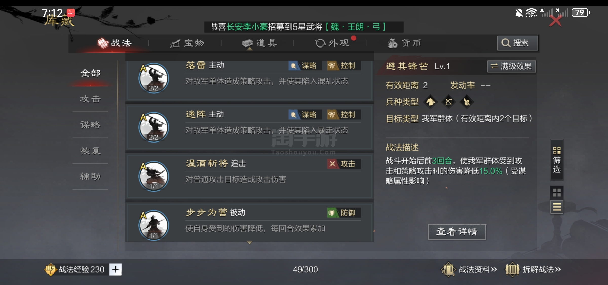Open 拆解战法 link
This screenshot has width=608, height=285.
click(533, 269)
